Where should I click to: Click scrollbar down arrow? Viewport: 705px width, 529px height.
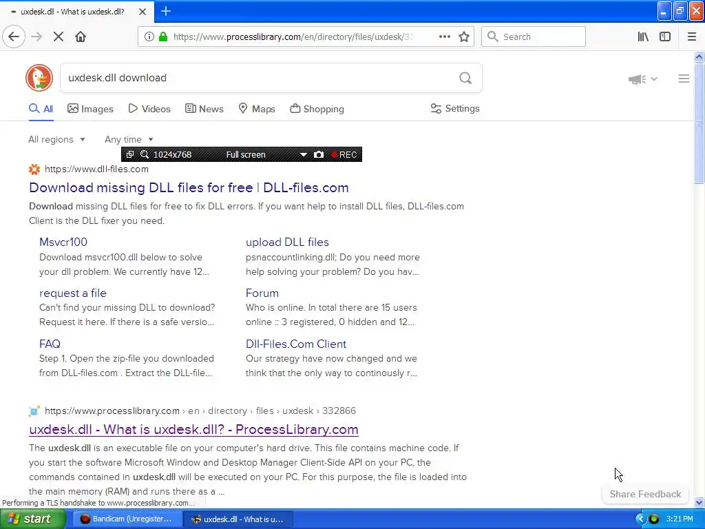coord(699,502)
